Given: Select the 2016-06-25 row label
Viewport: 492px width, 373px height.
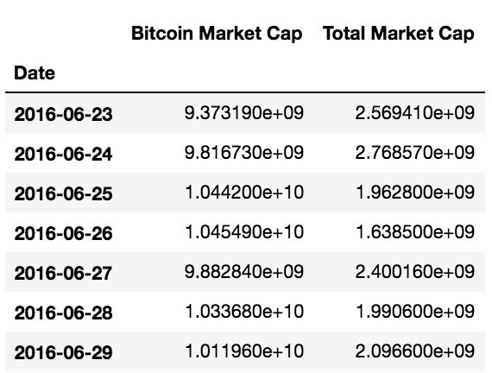Looking at the screenshot, I should [63, 193].
